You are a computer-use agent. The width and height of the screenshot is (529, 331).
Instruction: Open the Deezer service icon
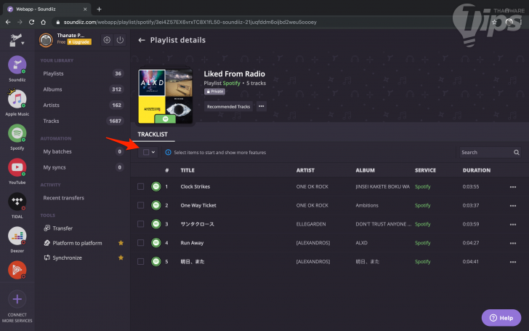click(17, 236)
